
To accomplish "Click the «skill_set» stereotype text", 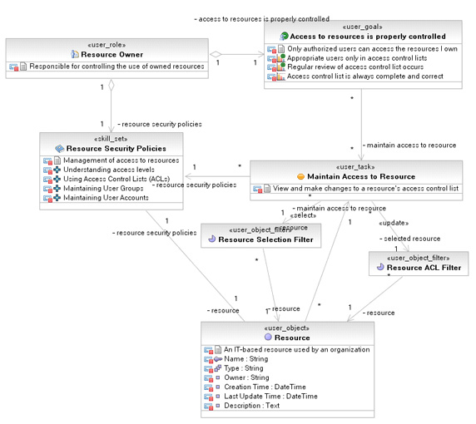I will tap(111, 139).
